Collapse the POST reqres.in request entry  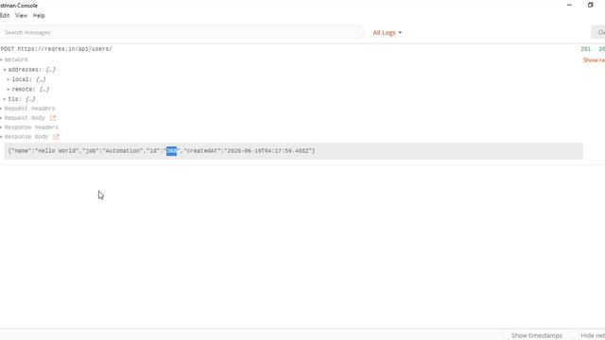point(57,49)
